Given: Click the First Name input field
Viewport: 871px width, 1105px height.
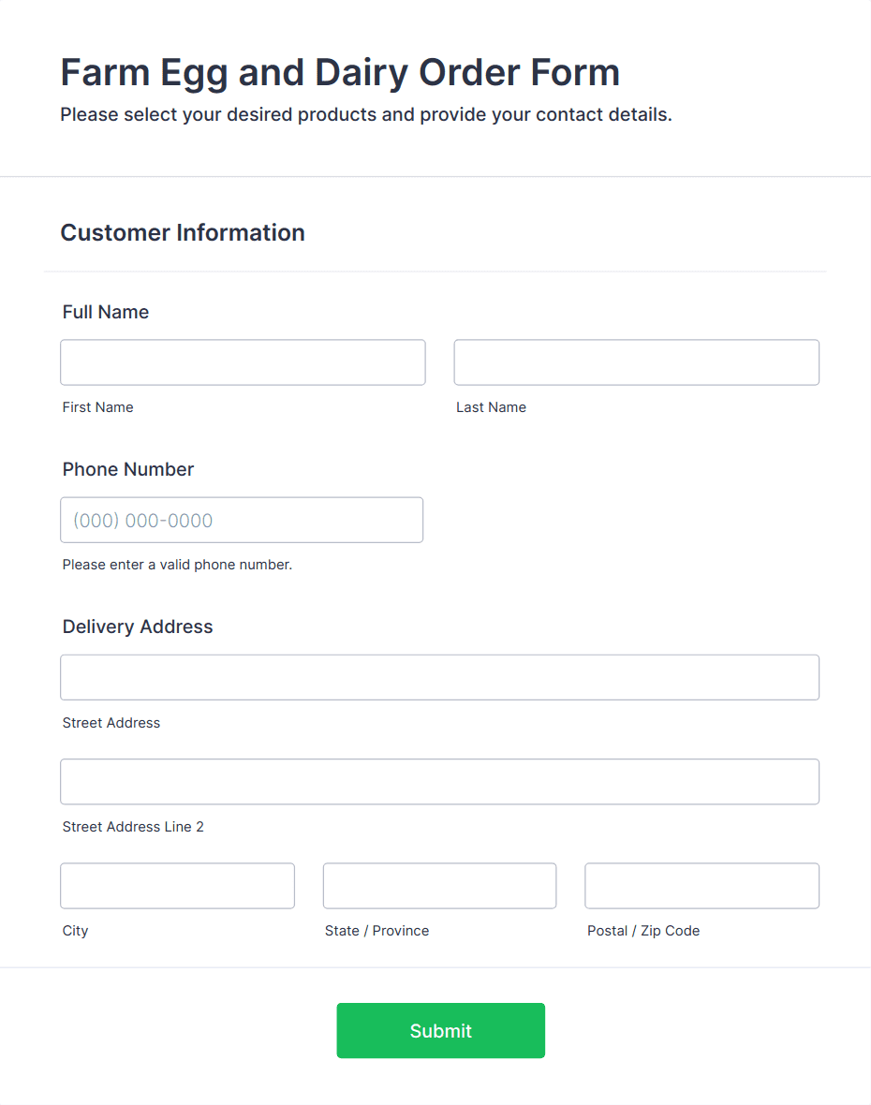Looking at the screenshot, I should 243,362.
